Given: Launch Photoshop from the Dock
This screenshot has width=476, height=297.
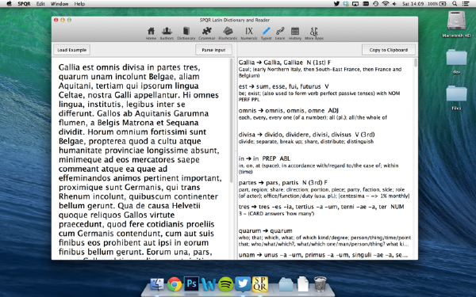Looking at the screenshot, I should pos(191,284).
